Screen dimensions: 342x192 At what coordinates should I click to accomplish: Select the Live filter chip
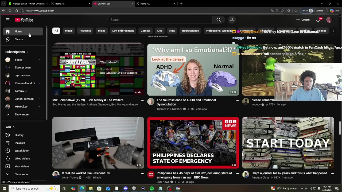(160, 31)
